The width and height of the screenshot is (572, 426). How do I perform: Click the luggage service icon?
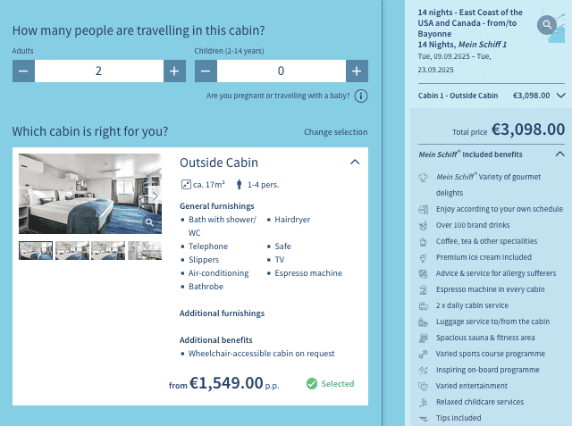tap(423, 322)
